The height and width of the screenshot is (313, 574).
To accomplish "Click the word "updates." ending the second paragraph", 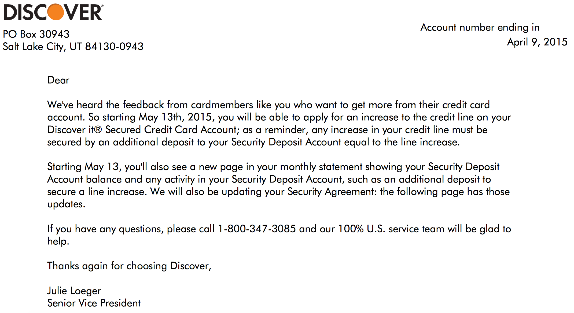I will pyautogui.click(x=66, y=204).
